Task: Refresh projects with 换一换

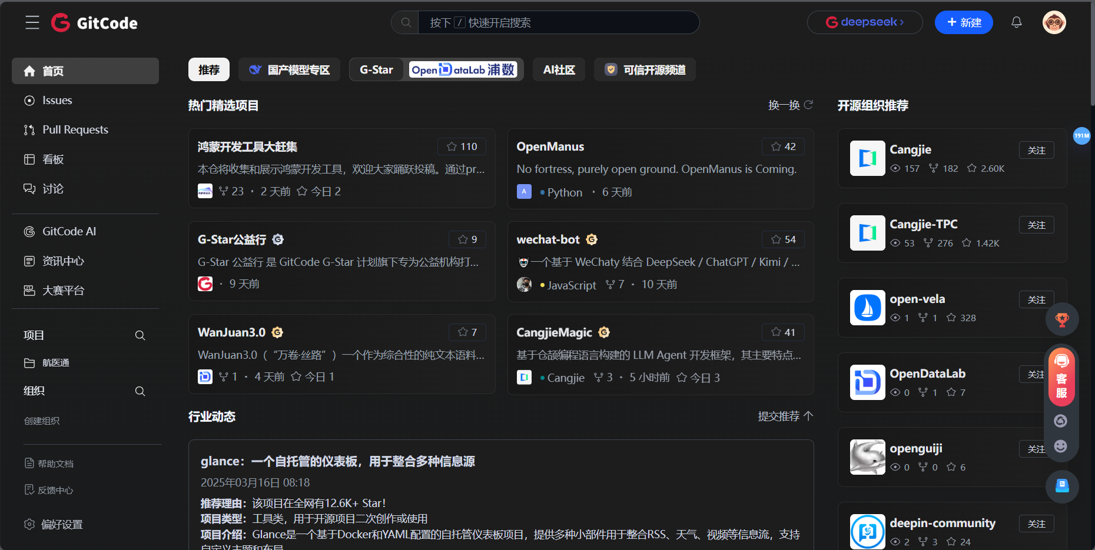Action: (x=791, y=105)
